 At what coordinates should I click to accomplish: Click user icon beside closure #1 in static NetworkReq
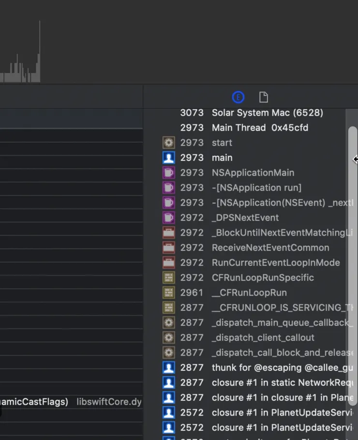point(169,382)
